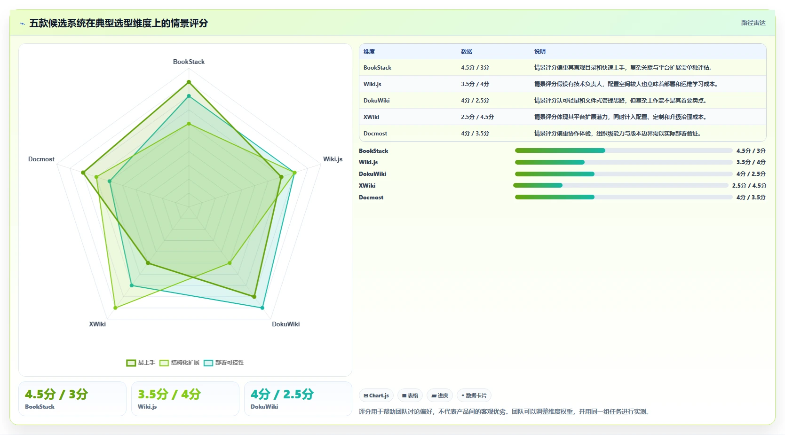Screen dimensions: 785x435
Task: Toggle the 结构化扩展 legend series
Action: point(179,363)
